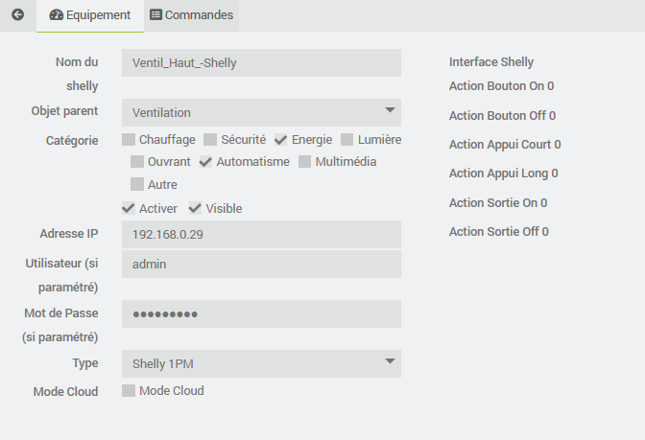The width and height of the screenshot is (645, 440).
Task: Open the Equipement tab
Action: pyautogui.click(x=90, y=15)
